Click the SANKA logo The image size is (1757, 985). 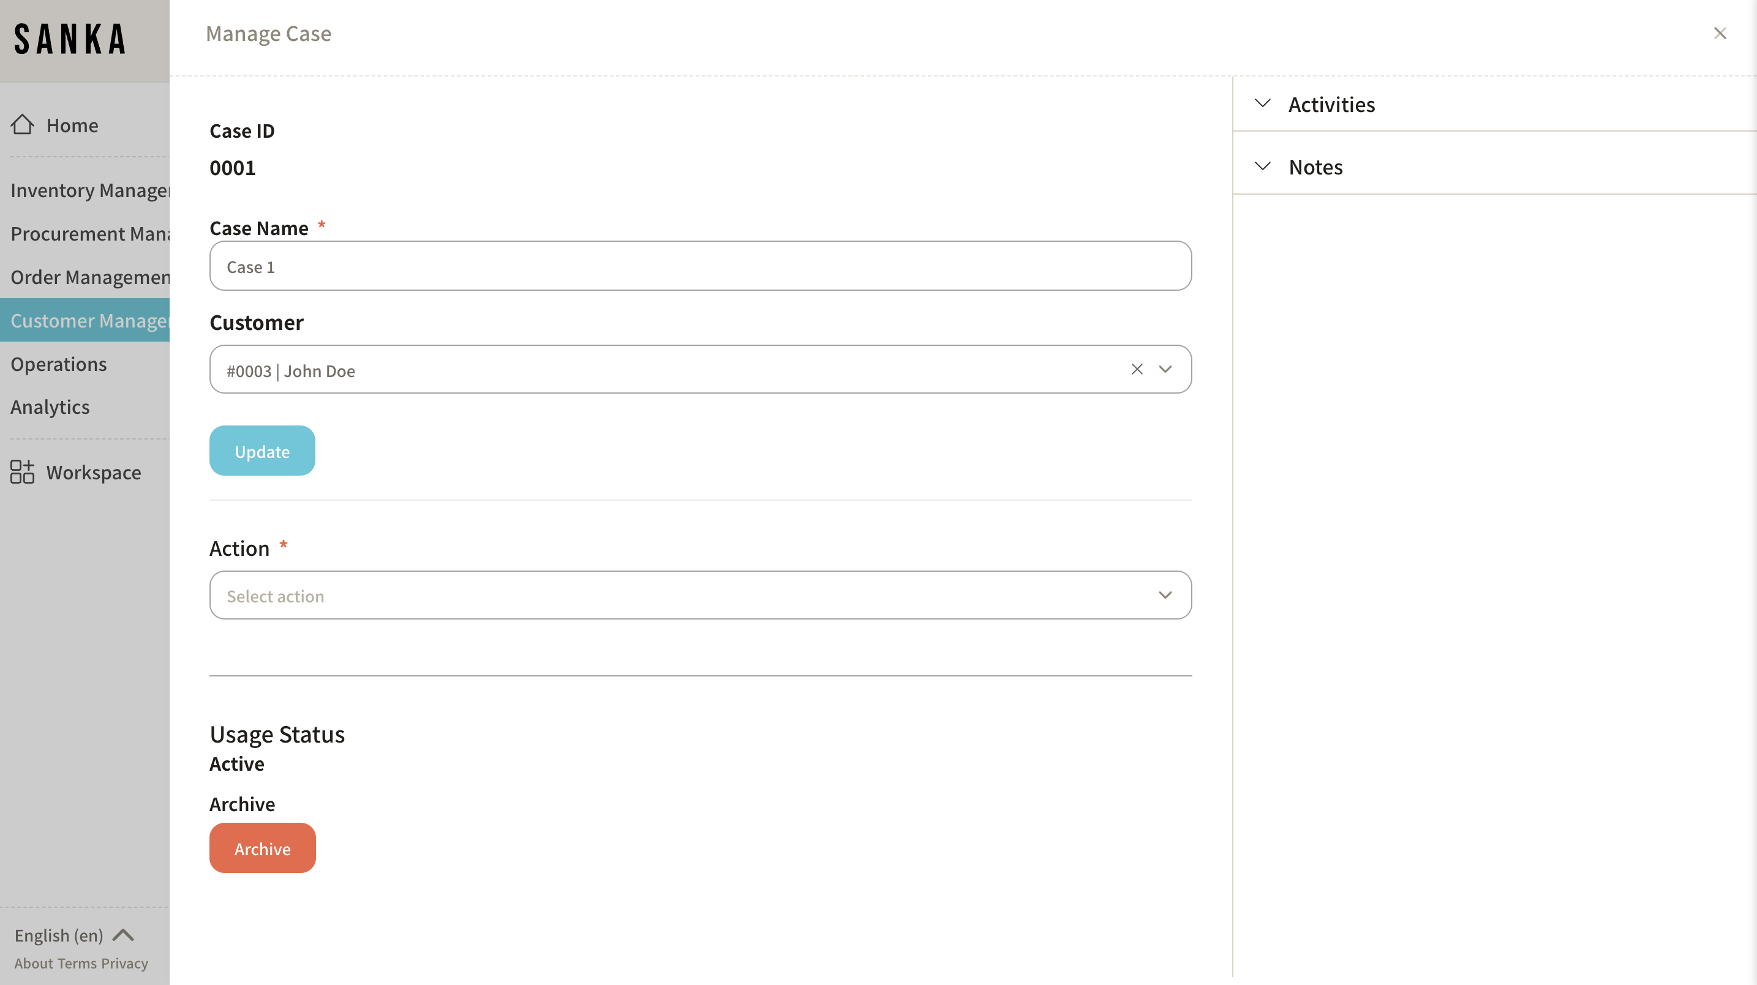70,40
